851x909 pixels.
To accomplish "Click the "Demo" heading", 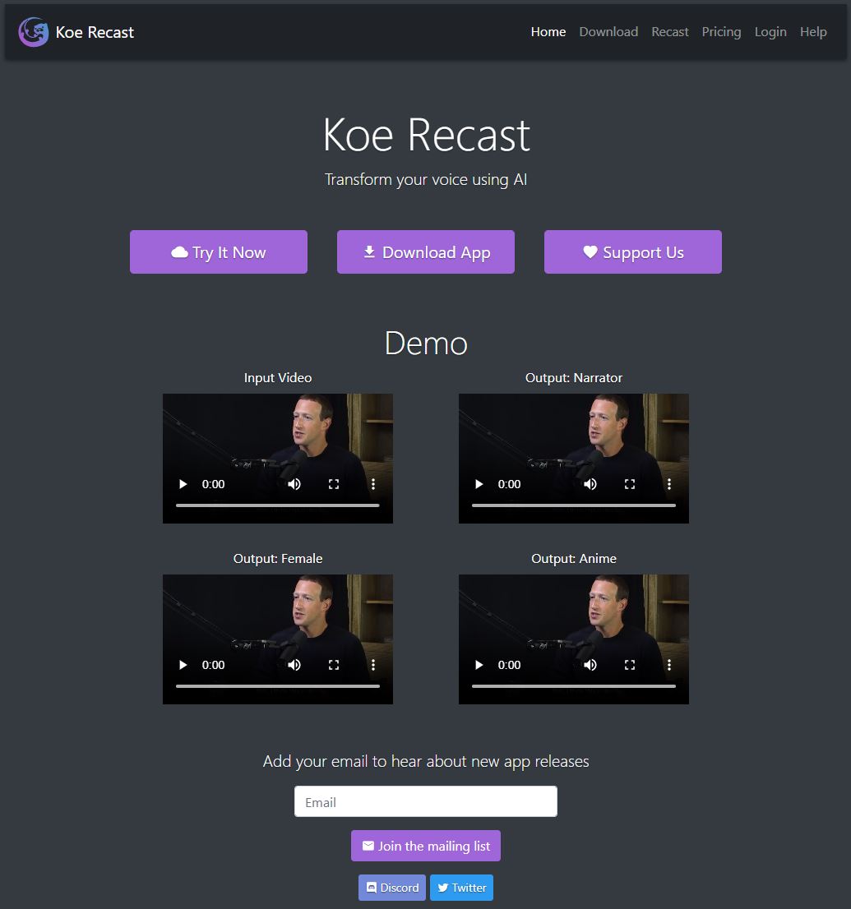I will point(426,344).
